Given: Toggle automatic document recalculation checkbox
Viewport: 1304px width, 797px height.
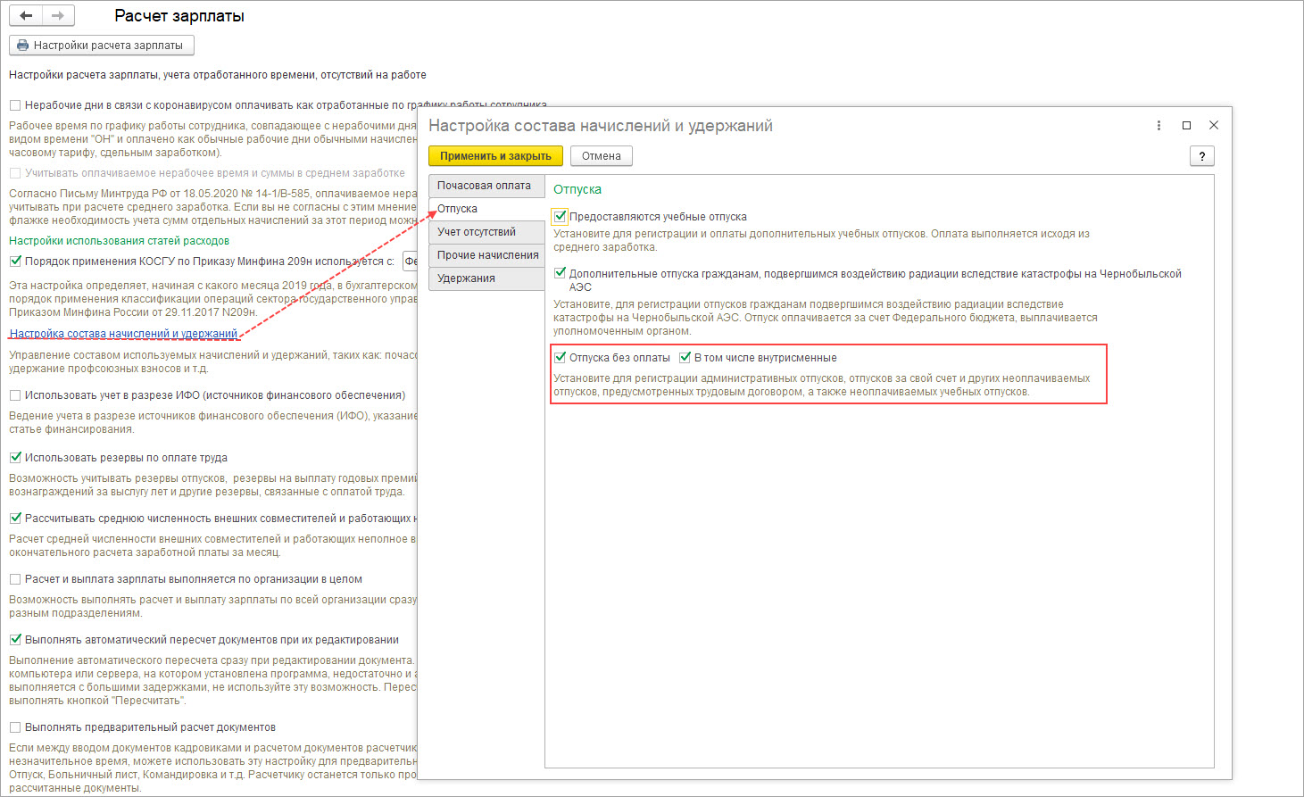Looking at the screenshot, I should tap(15, 640).
